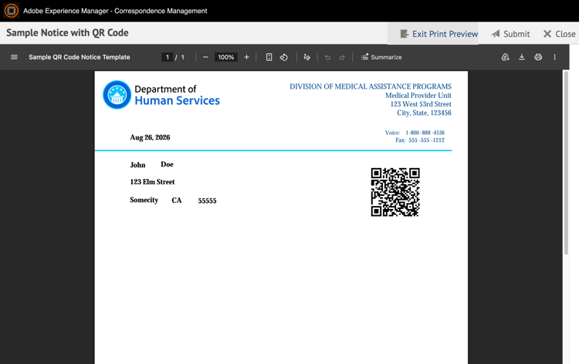Exit Print Preview mode
Image resolution: width=579 pixels, height=364 pixels.
(439, 34)
